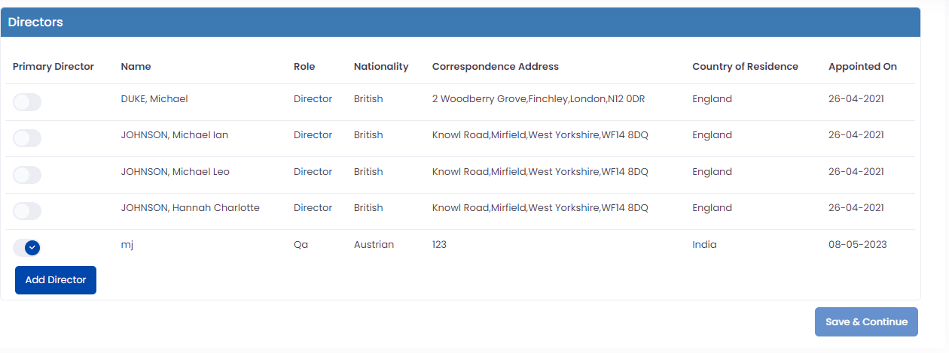Image resolution: width=949 pixels, height=353 pixels.
Task: Select the Role column header
Action: coord(304,67)
